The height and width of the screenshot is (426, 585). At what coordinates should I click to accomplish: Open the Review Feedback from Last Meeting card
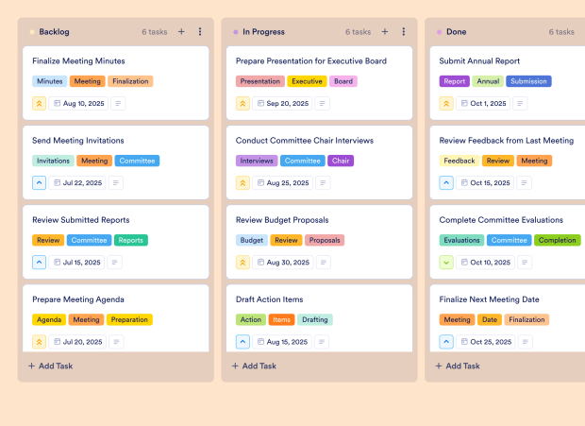coord(506,141)
